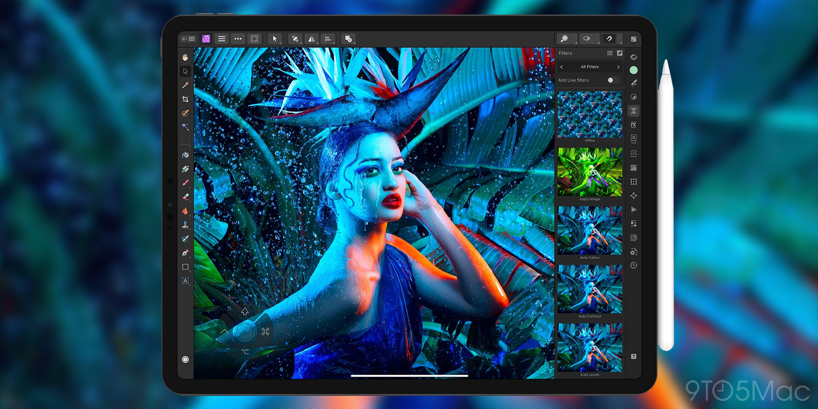
Task: Toggle snapping magnet button
Action: pyautogui.click(x=609, y=39)
